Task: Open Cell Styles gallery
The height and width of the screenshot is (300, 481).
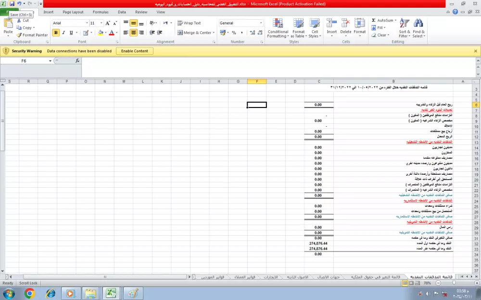Action: coord(315,28)
